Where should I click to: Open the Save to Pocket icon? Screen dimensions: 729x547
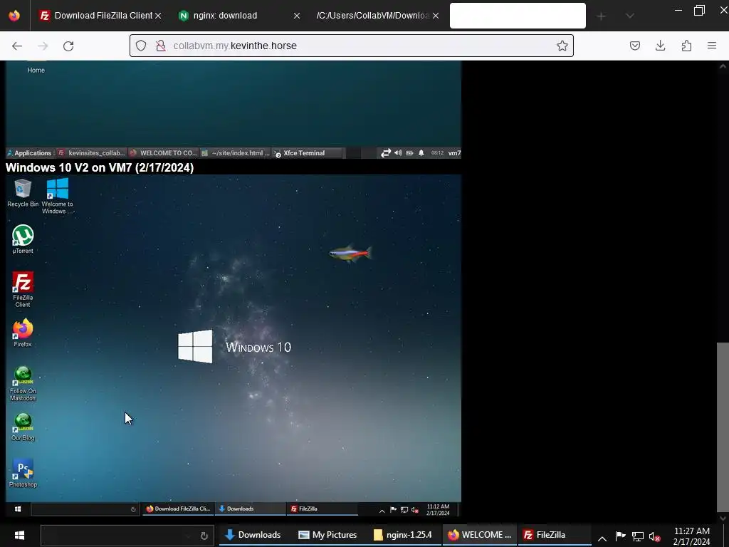635,46
